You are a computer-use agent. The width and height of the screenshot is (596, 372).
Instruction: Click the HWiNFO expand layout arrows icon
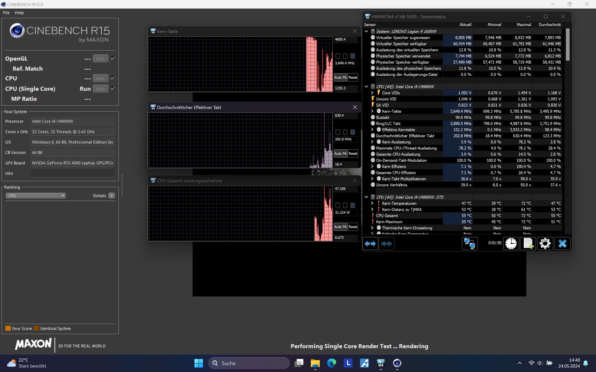(x=370, y=244)
